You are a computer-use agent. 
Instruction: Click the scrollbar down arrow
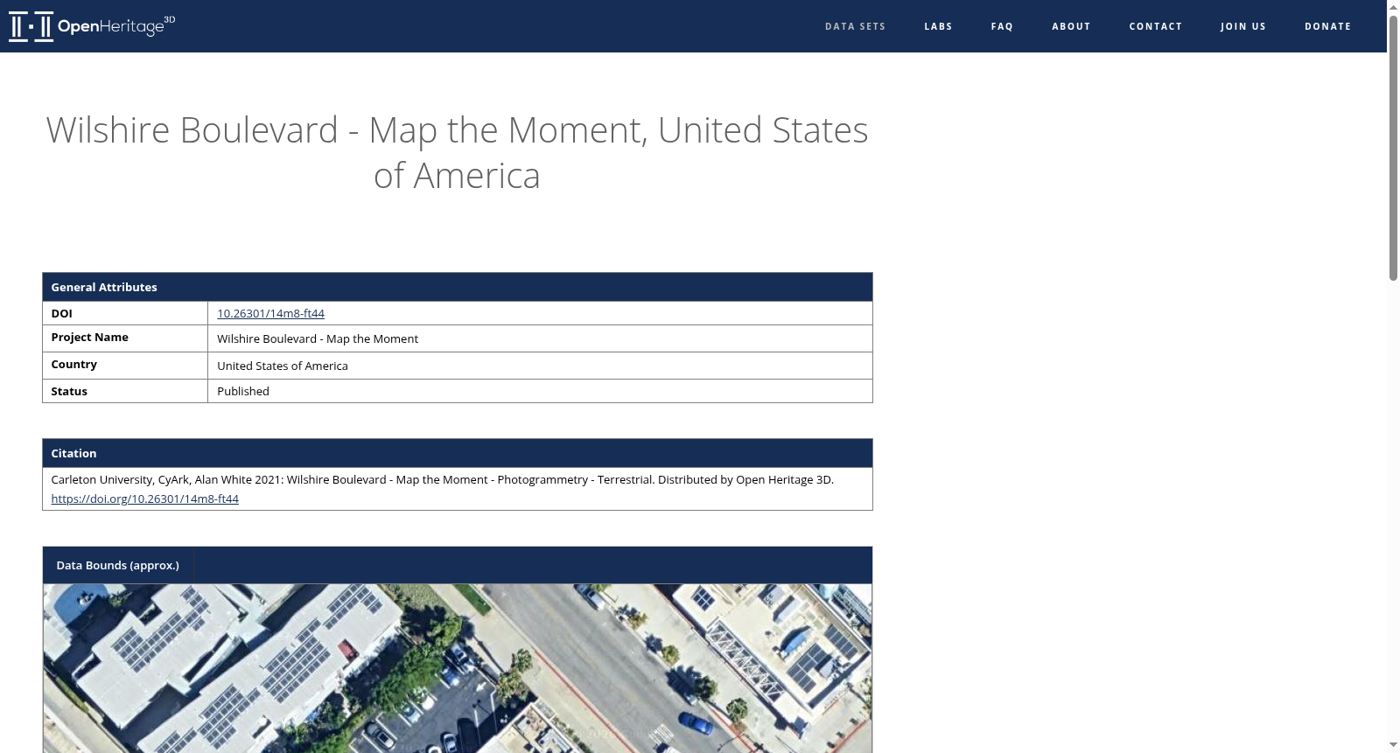click(x=1393, y=745)
